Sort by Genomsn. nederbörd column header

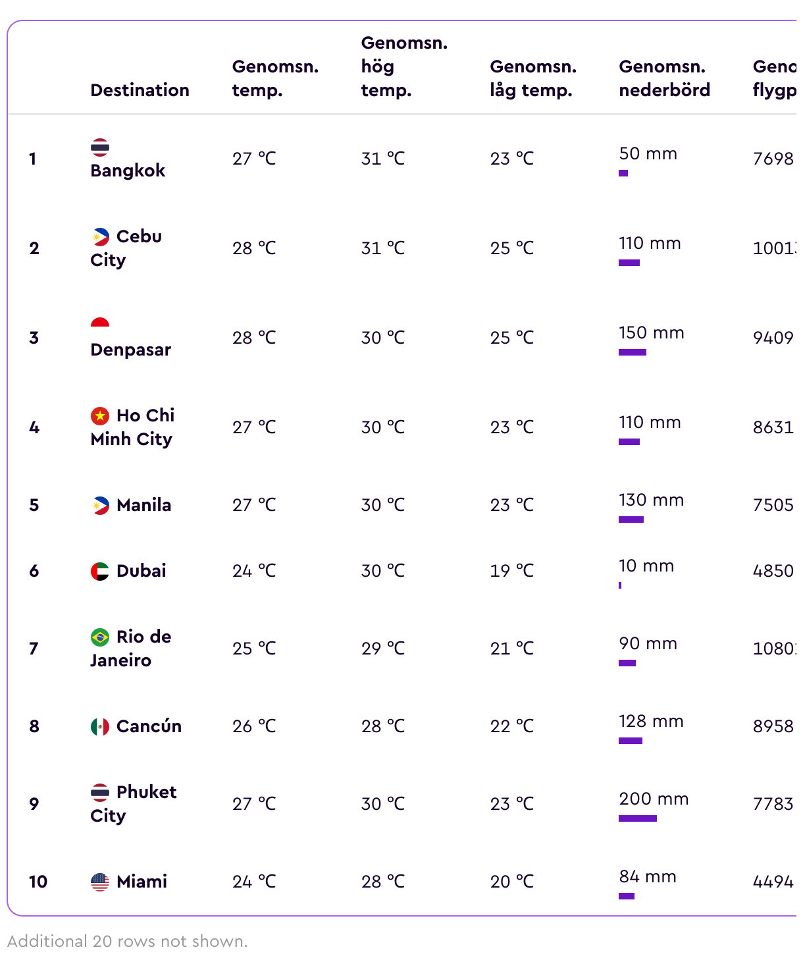click(665, 78)
